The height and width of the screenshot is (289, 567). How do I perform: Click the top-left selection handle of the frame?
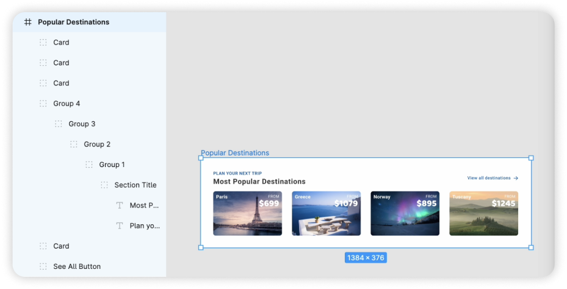point(201,158)
